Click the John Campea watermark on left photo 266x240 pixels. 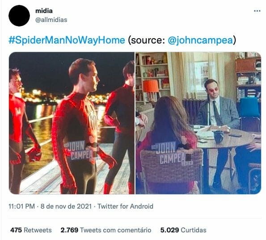click(x=80, y=151)
